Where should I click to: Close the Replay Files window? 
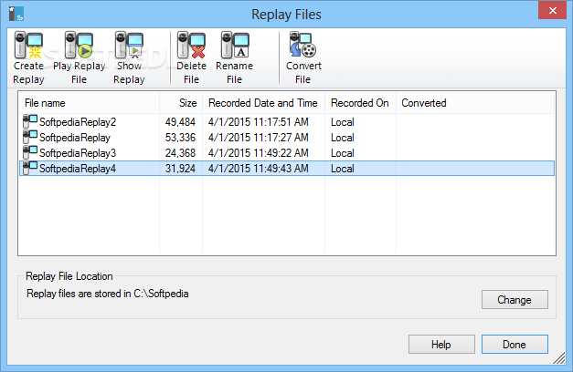(x=552, y=11)
